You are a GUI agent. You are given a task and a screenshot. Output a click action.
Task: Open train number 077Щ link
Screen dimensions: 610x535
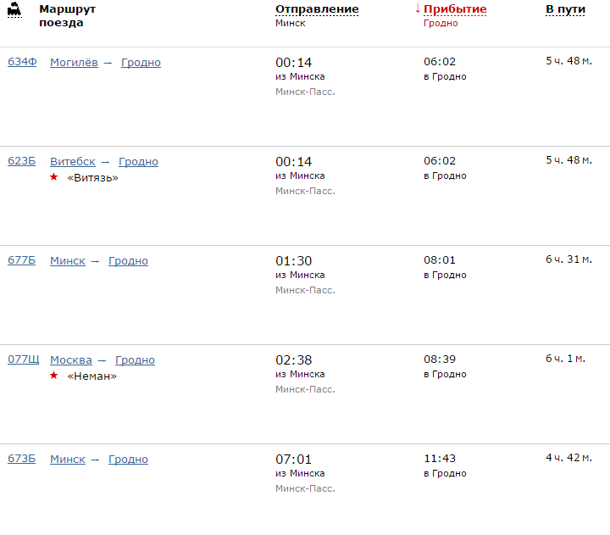point(24,360)
